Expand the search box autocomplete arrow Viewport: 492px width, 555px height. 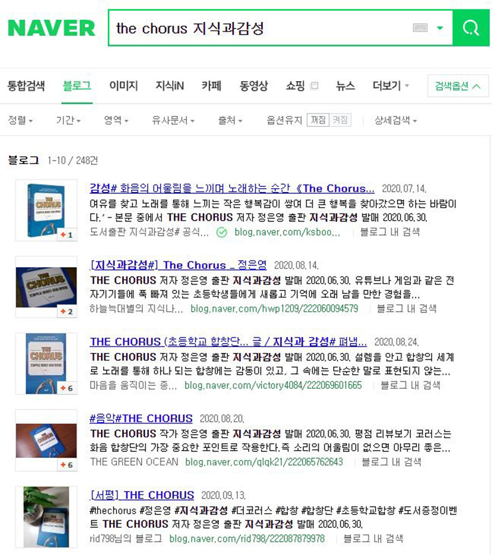[x=440, y=28]
